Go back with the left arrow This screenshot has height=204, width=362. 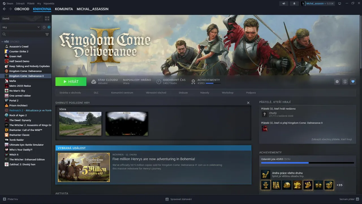click(x=4, y=9)
